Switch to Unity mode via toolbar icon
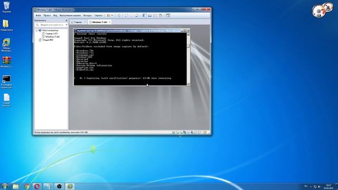338x190 pixels. (161, 15)
